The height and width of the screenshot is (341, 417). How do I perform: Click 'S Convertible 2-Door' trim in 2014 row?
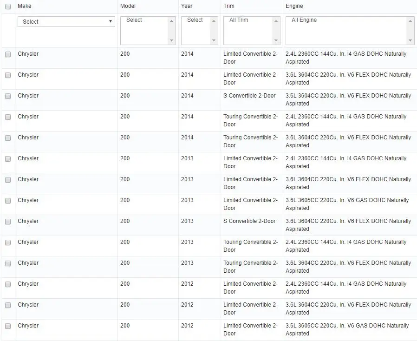249,96
